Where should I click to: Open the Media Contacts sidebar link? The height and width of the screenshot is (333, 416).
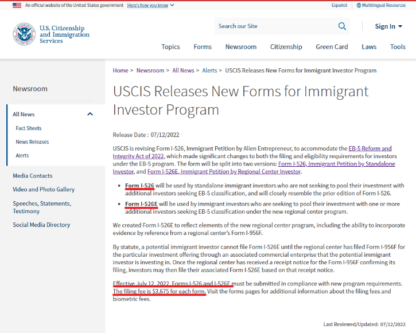point(33,175)
